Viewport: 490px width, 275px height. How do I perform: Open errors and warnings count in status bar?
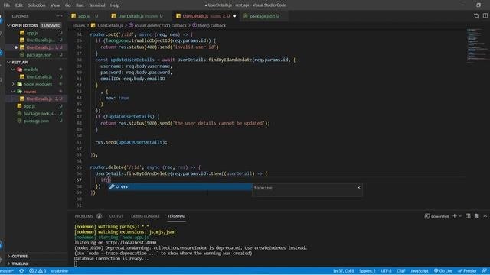(x=38, y=271)
